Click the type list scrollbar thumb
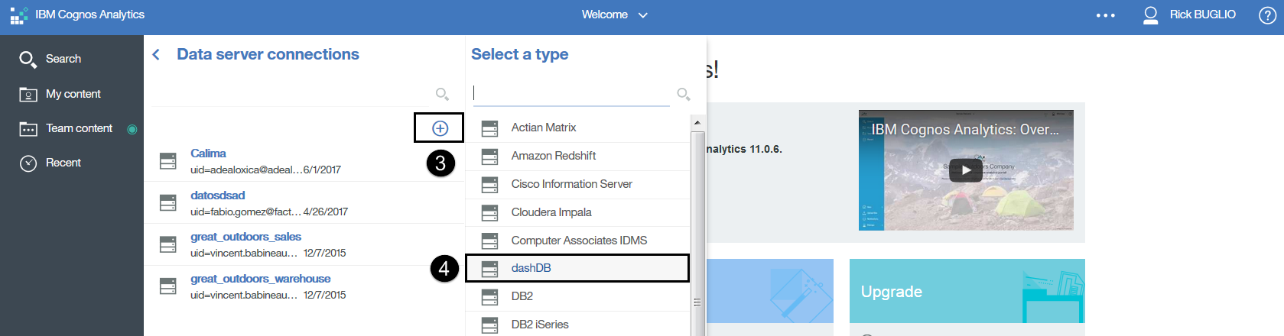The width and height of the screenshot is (1284, 336). pyautogui.click(x=697, y=233)
